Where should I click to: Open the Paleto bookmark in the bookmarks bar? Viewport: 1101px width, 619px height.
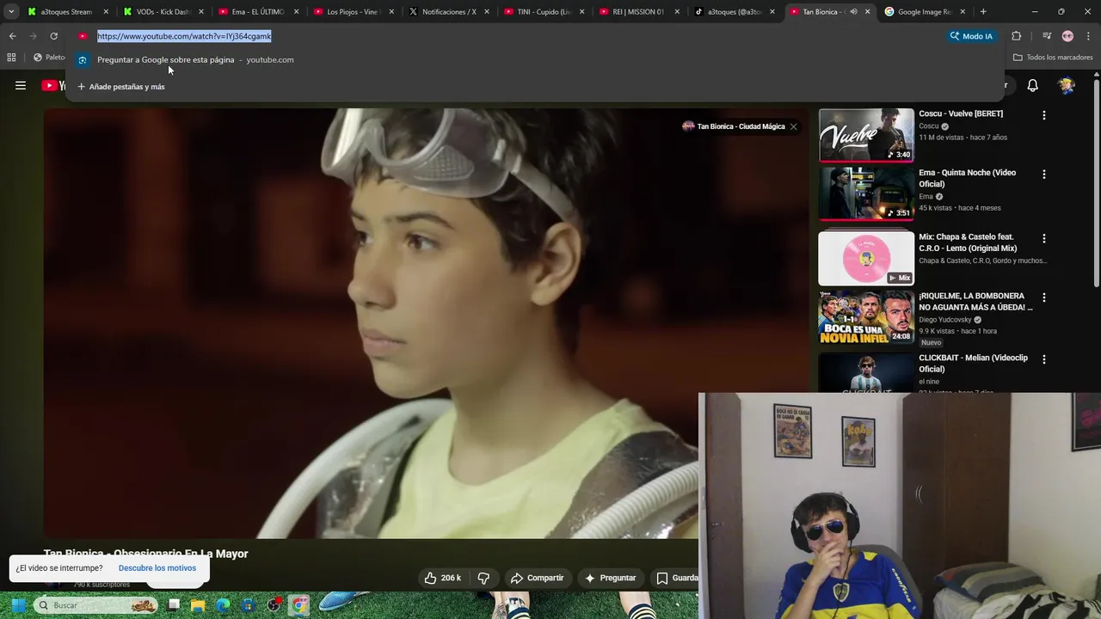(x=49, y=58)
